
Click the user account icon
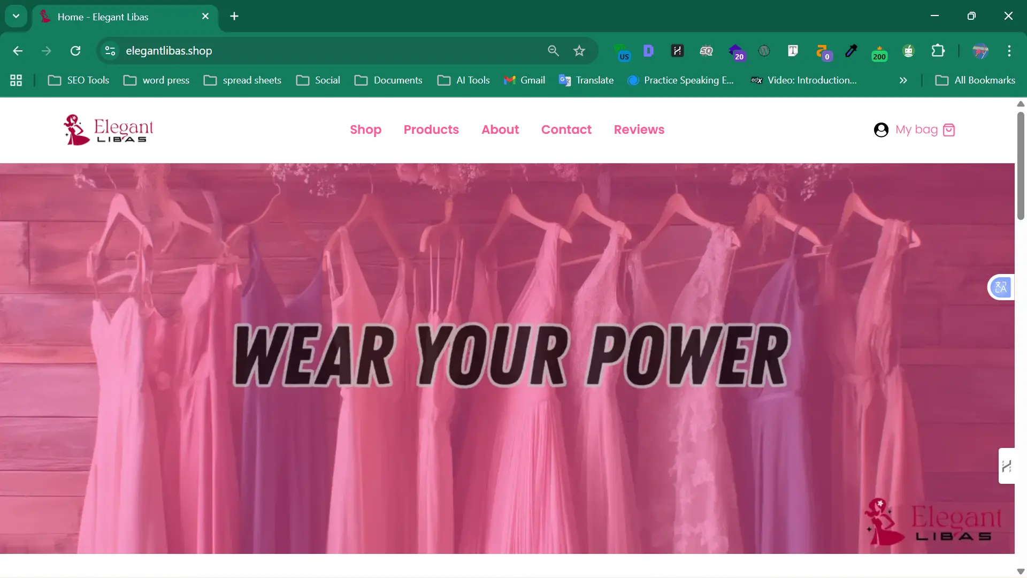(881, 130)
